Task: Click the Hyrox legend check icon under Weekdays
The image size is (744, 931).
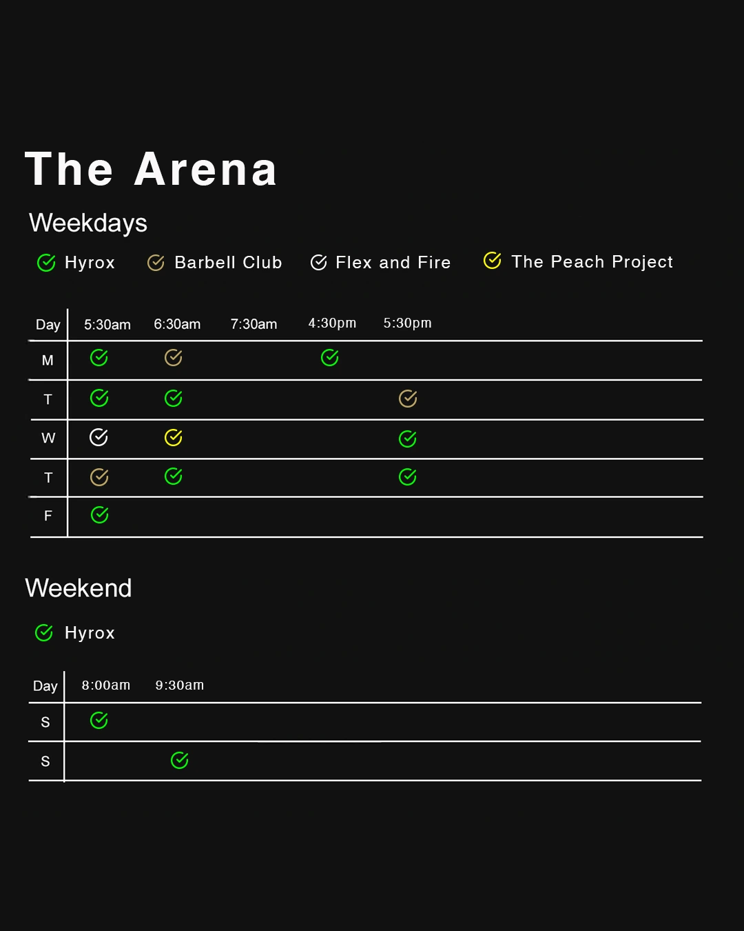Action: click(x=46, y=263)
